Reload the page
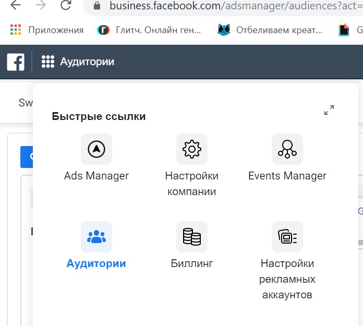The height and width of the screenshot is (326, 363). [x=66, y=5]
